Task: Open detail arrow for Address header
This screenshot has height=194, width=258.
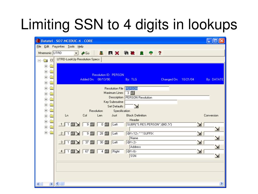Action: tap(217, 147)
